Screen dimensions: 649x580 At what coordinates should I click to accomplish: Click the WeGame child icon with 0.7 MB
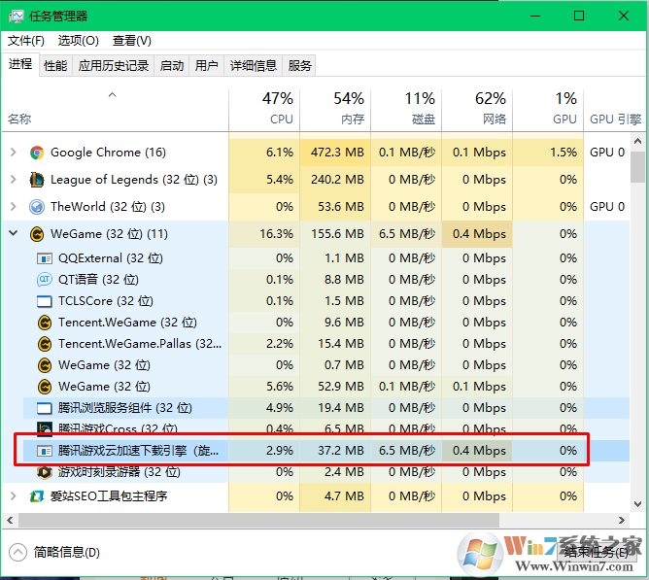click(45, 365)
